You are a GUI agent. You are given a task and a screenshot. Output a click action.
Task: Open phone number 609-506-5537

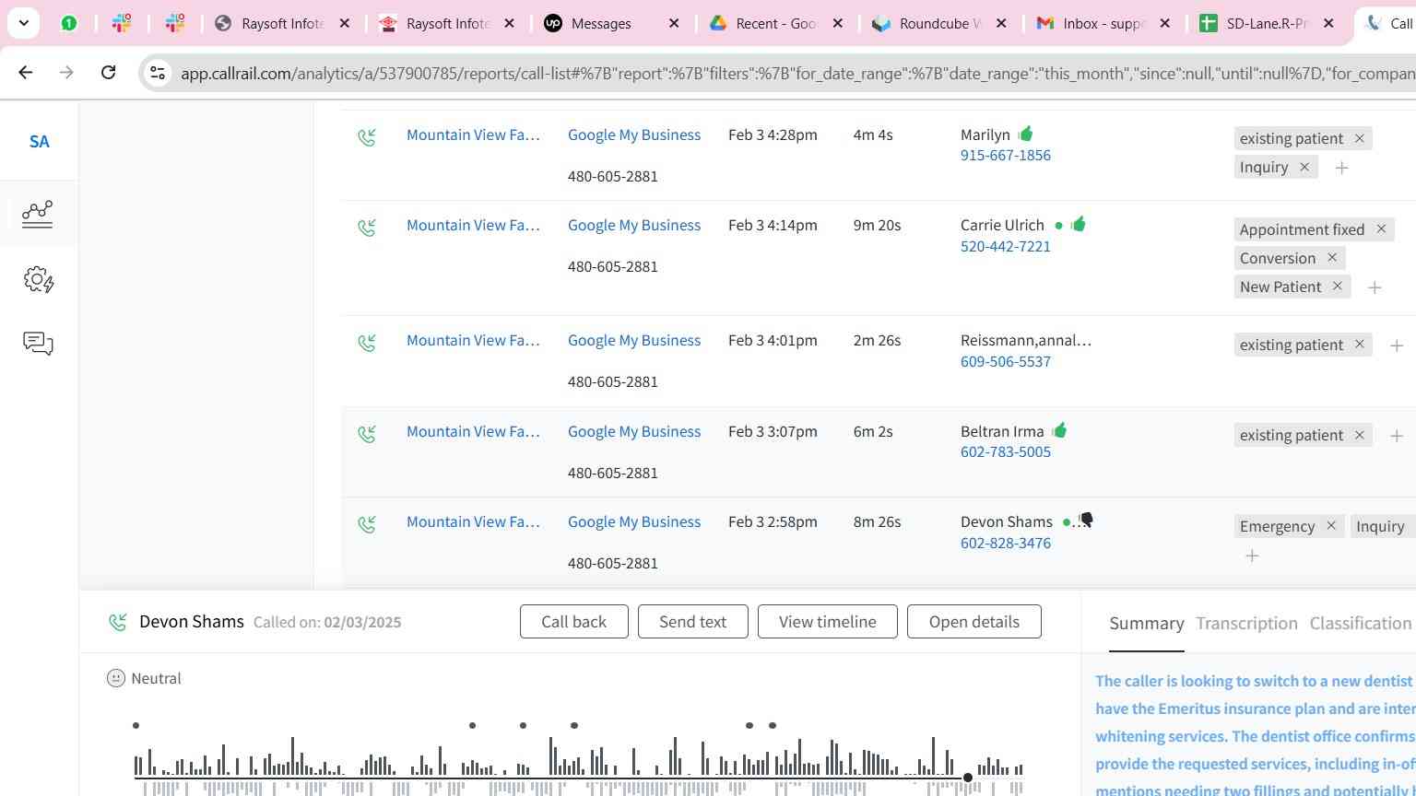[x=1005, y=362]
